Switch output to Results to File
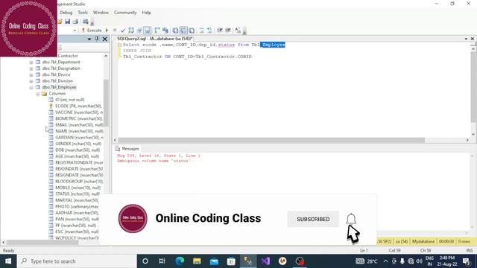 pos(192,30)
